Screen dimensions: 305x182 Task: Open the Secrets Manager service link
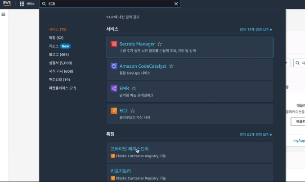[x=137, y=44]
